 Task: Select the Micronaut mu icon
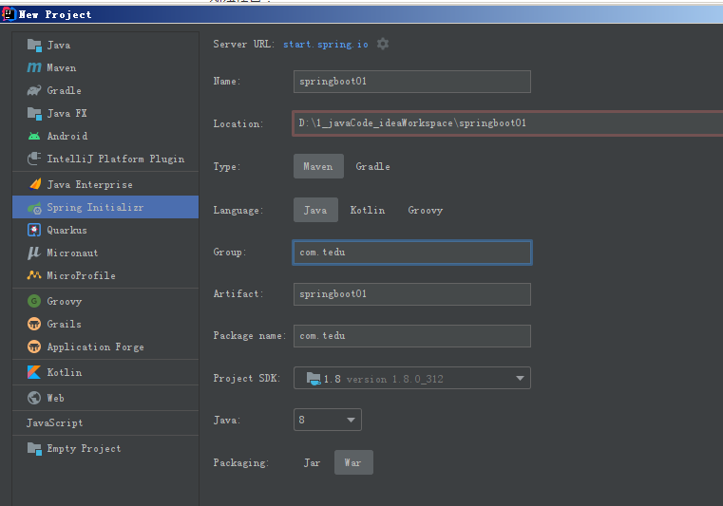[33, 253]
